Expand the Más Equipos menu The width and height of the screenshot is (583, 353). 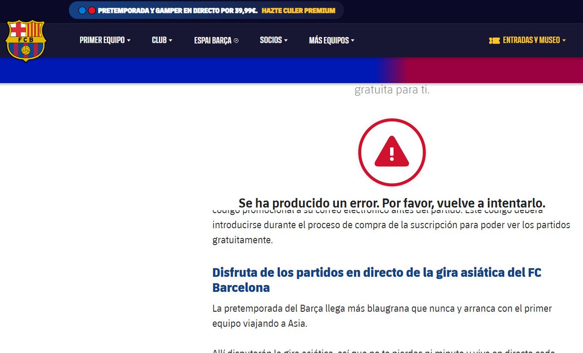click(332, 40)
